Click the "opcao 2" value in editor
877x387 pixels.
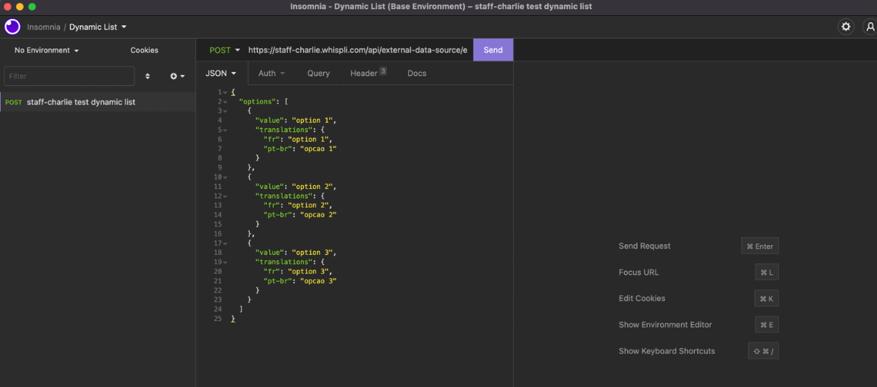click(318, 215)
